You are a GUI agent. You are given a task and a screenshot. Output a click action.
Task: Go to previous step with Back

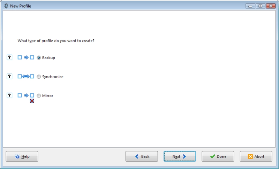[142, 156]
